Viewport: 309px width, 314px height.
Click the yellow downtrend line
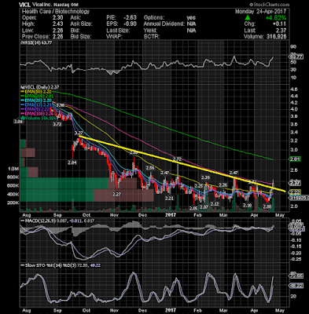[x=182, y=164]
